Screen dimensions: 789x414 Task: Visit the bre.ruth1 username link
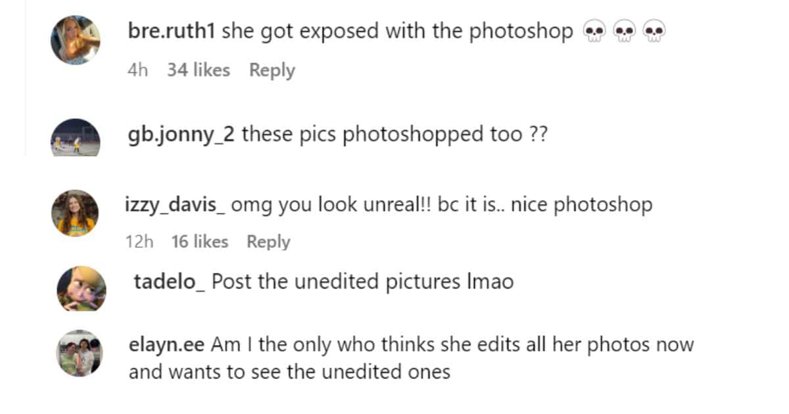click(x=172, y=32)
